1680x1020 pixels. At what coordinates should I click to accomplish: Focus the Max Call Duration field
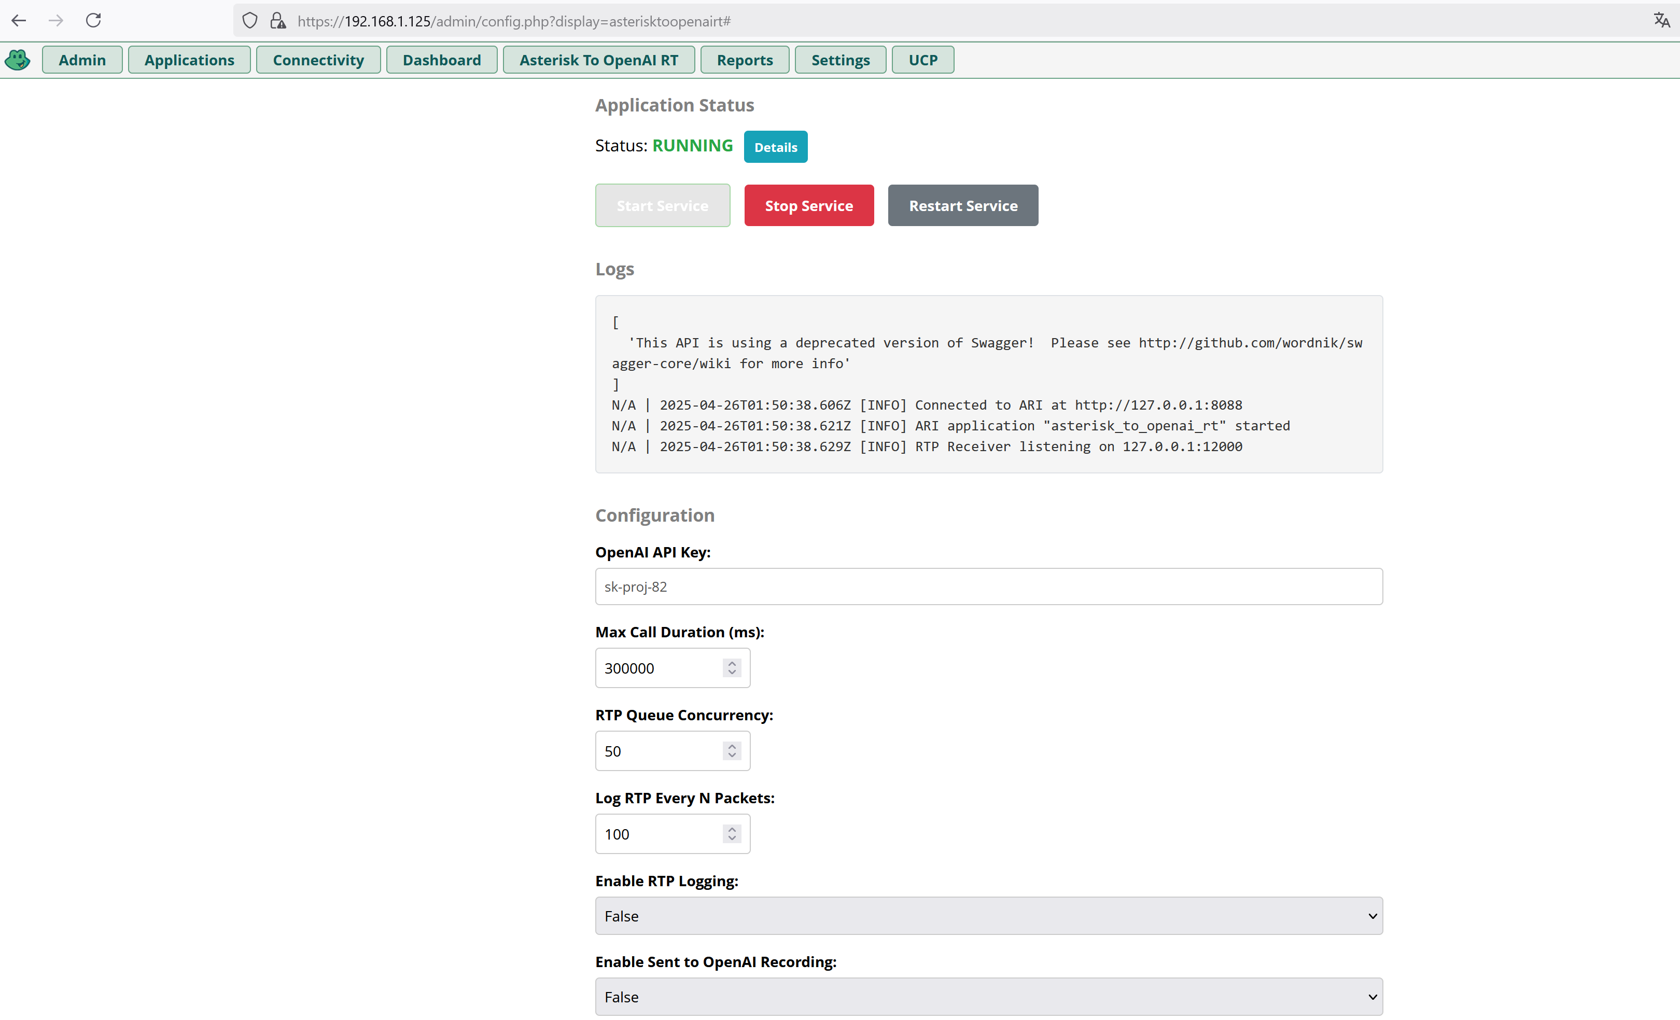click(x=673, y=668)
